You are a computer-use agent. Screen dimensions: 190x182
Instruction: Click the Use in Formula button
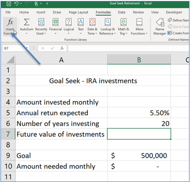pyautogui.click(x=178, y=27)
